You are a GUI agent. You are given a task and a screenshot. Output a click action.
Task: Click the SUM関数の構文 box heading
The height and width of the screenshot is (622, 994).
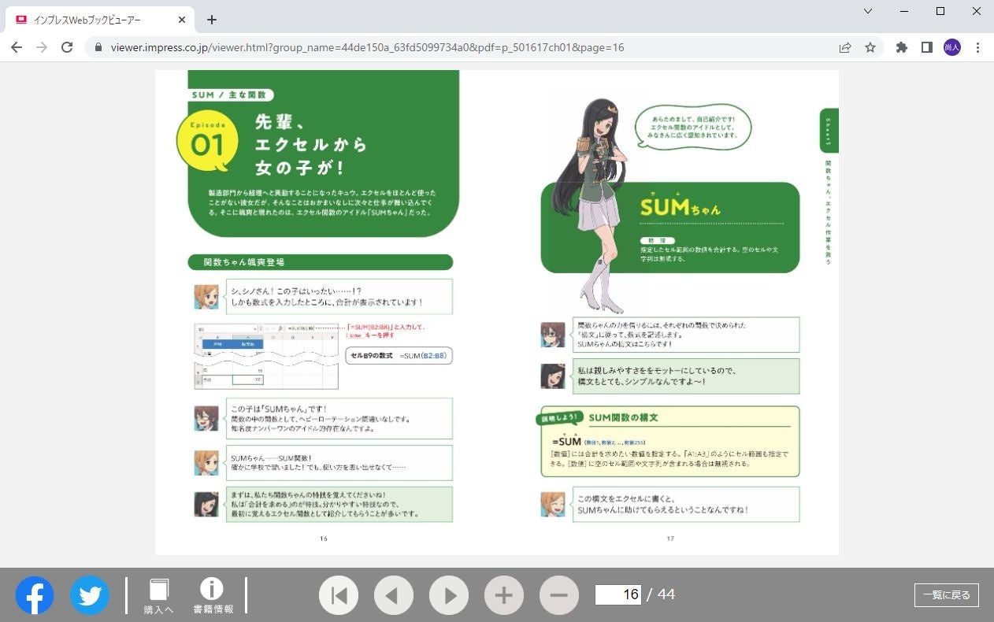pyautogui.click(x=623, y=417)
